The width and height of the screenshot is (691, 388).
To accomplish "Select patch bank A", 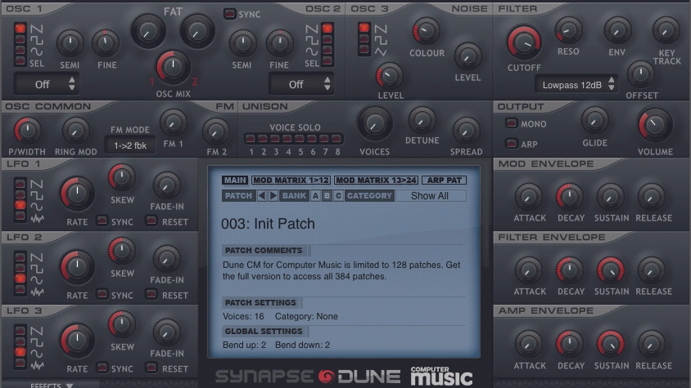I will (x=315, y=196).
